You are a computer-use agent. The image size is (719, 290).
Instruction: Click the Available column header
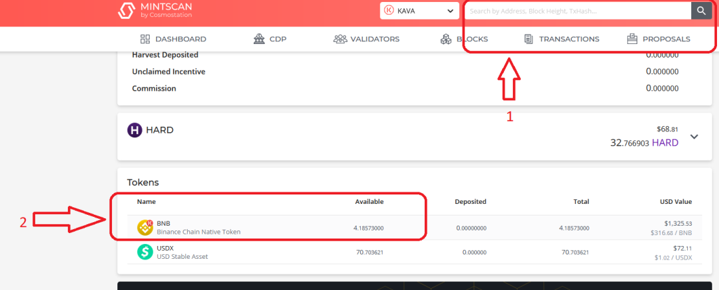(370, 202)
